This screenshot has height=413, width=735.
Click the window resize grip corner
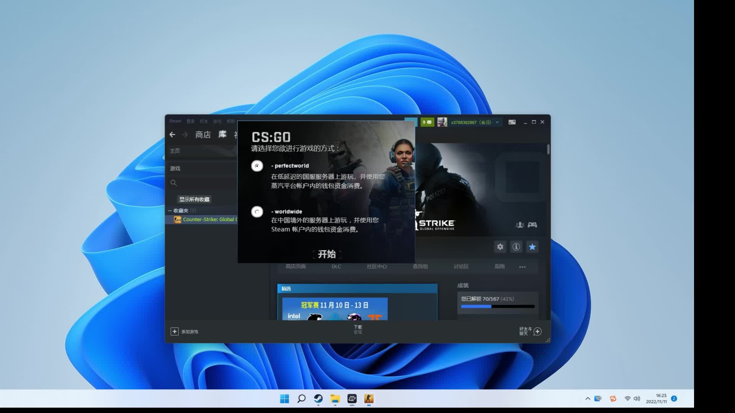tap(548, 340)
